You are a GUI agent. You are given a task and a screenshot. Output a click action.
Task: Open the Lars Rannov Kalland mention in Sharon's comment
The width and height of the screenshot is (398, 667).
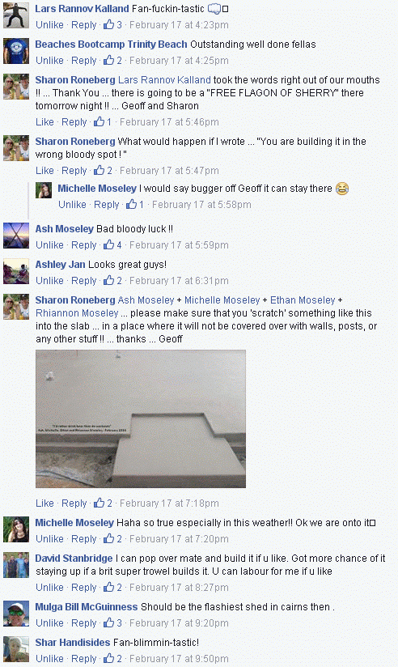[164, 80]
